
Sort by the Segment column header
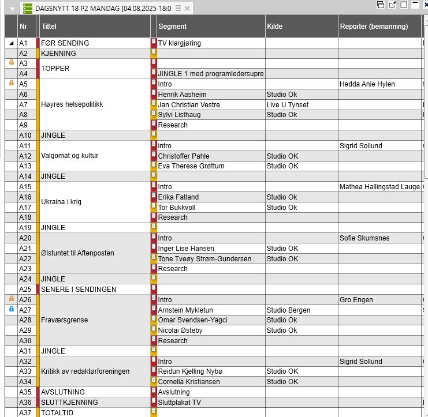[x=211, y=27]
